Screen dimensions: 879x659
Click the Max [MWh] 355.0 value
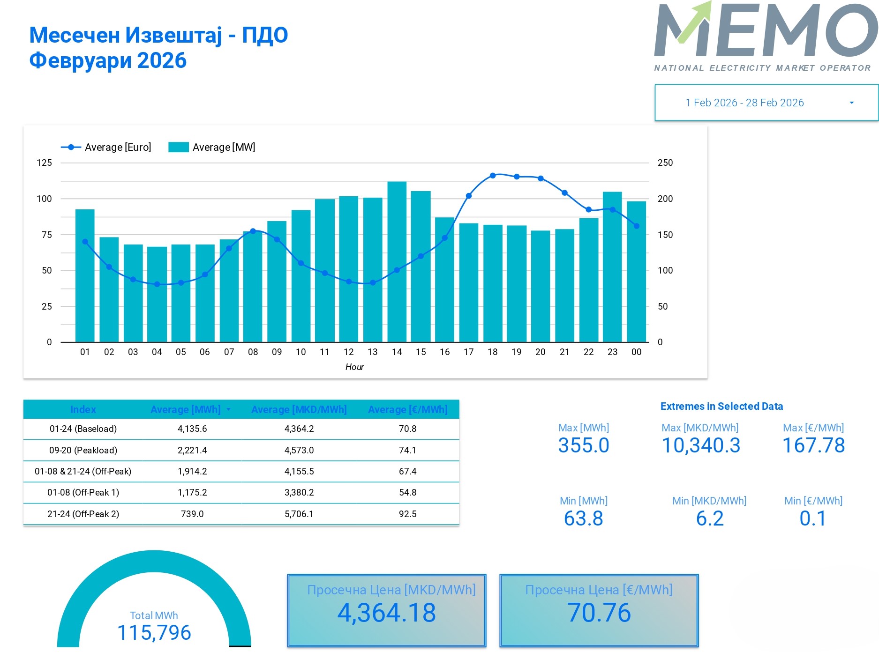tap(583, 445)
